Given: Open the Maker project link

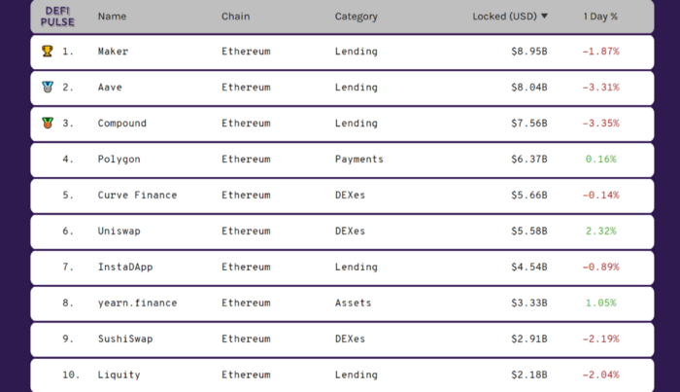Looking at the screenshot, I should tap(113, 52).
